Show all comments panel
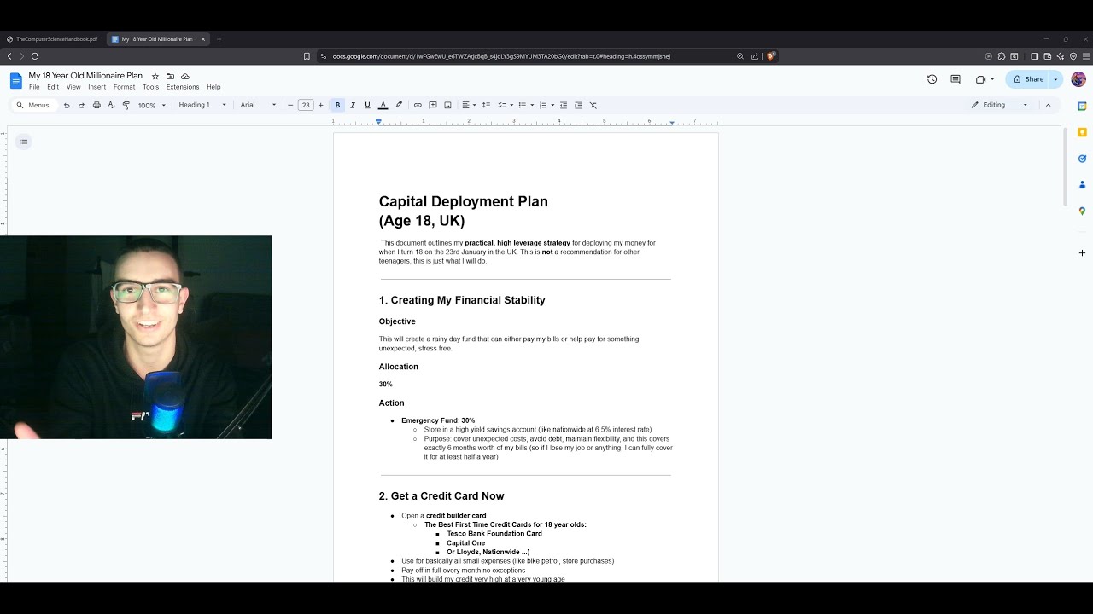Screen dimensions: 1093x614 [x=956, y=79]
